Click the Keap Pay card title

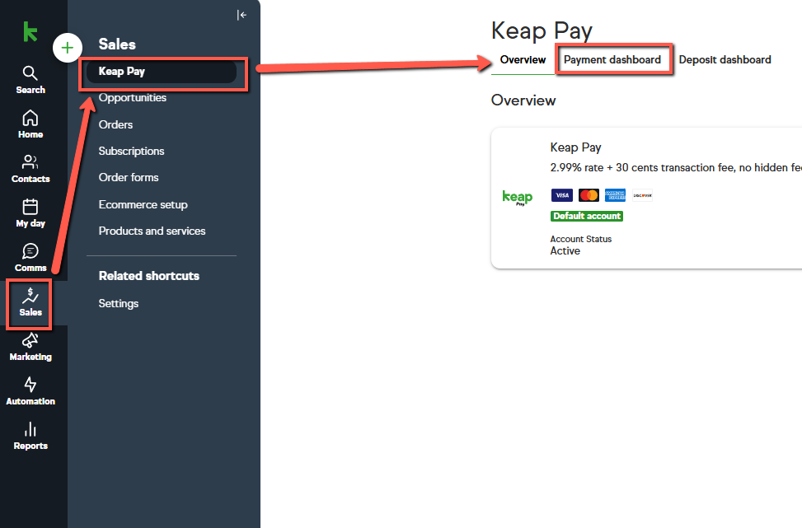(x=575, y=147)
